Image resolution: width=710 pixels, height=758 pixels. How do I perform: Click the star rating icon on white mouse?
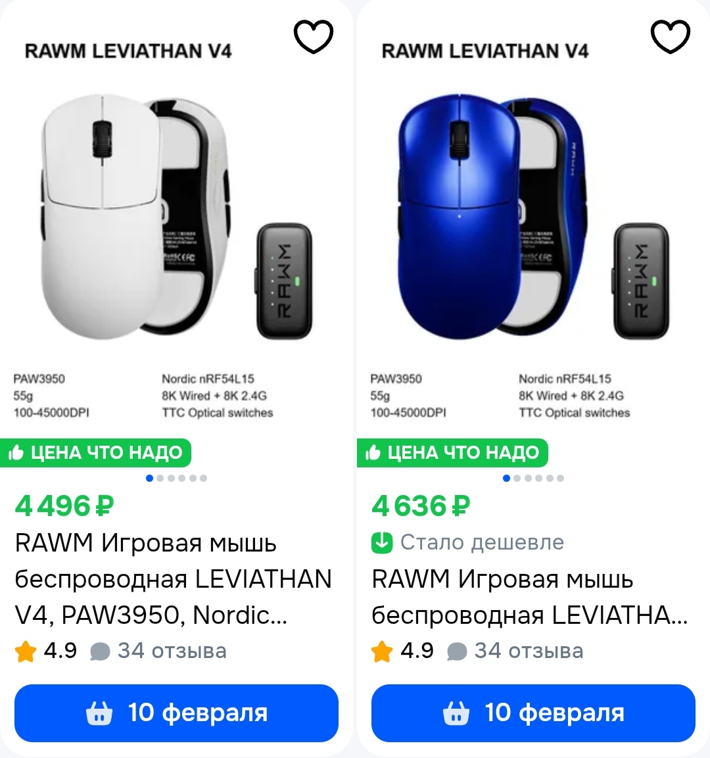[x=26, y=651]
